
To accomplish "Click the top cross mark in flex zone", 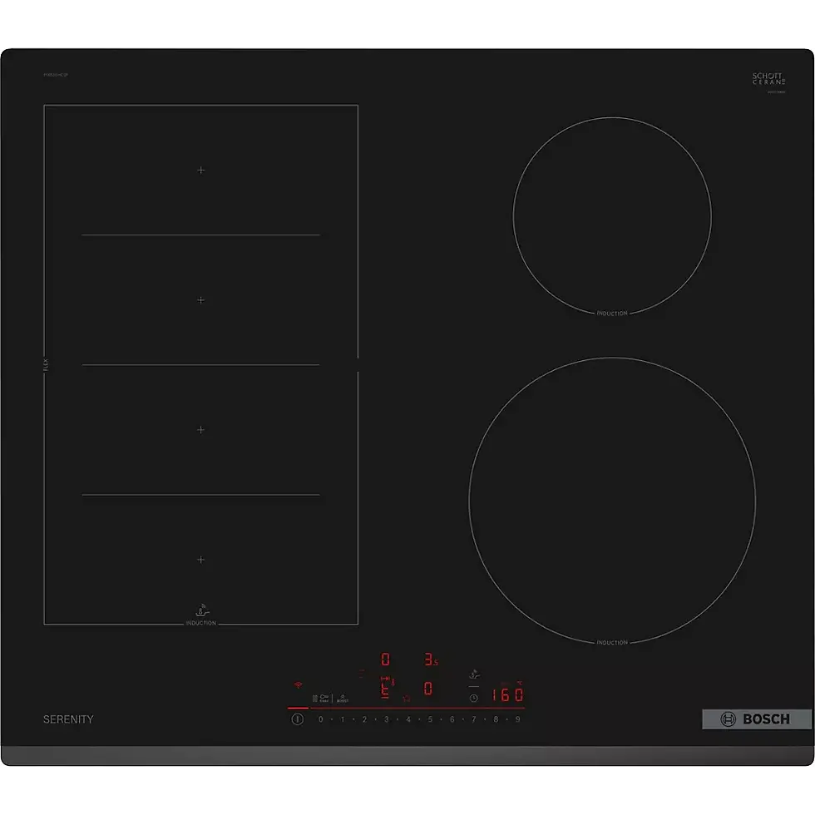I will (x=200, y=170).
